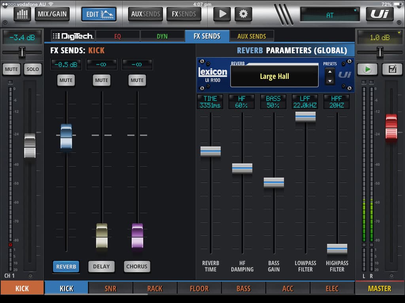Viewport: 405px width, 303px height.
Task: Click the blue reverb send fader
Action: (66, 136)
